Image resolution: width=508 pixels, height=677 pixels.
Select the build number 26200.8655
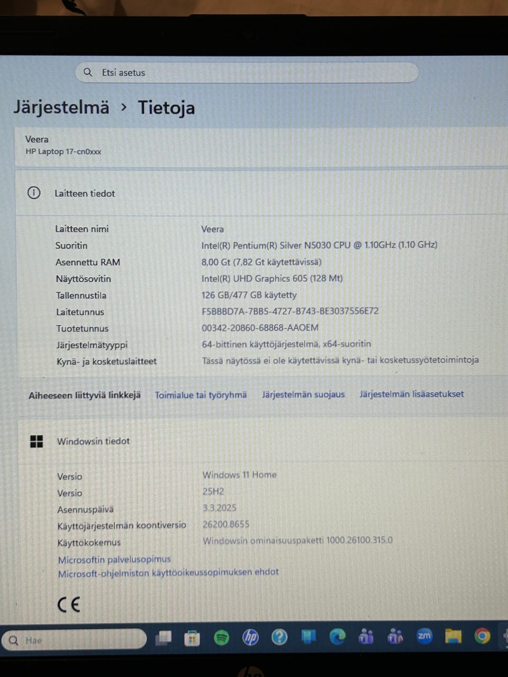225,524
